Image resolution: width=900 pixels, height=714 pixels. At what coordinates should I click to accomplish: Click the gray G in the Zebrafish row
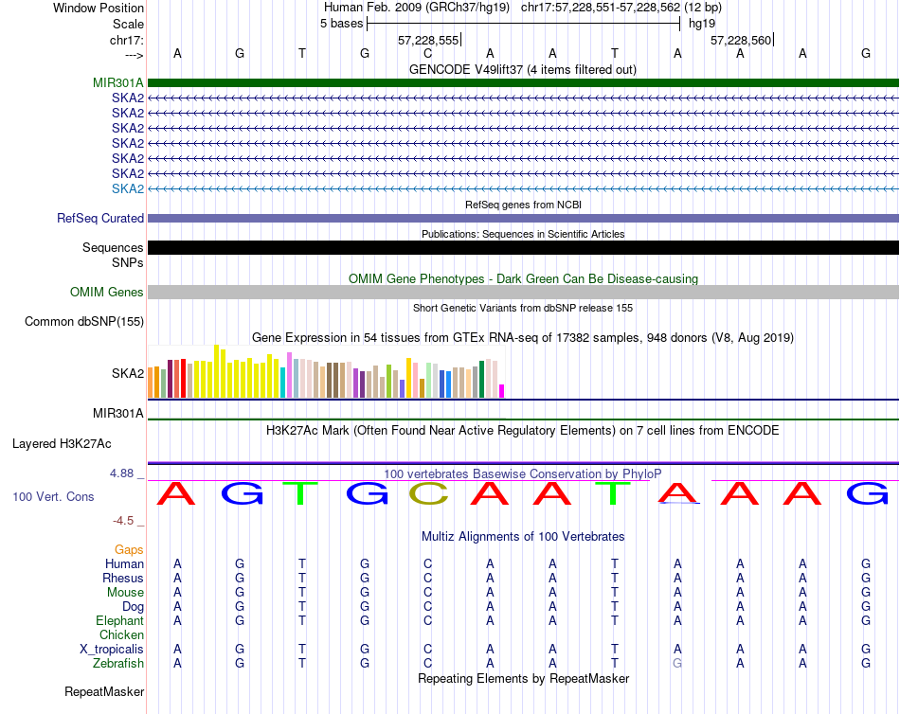coord(677,664)
